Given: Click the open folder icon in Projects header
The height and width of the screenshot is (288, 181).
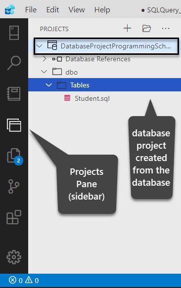Looking at the screenshot, I should 146,29.
